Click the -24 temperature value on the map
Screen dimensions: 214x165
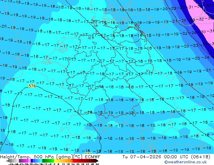[x=206, y=58]
